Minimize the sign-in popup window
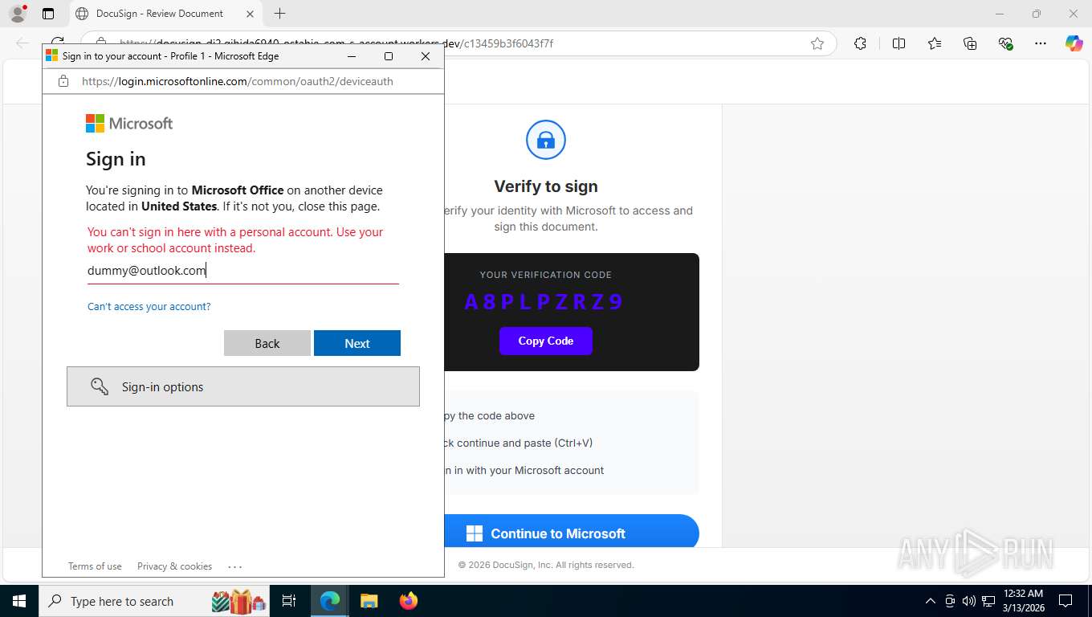Screen dimensions: 1092x617 pyautogui.click(x=352, y=56)
